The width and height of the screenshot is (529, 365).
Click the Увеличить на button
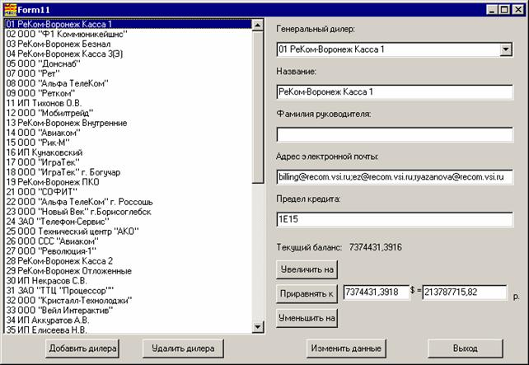pyautogui.click(x=307, y=269)
